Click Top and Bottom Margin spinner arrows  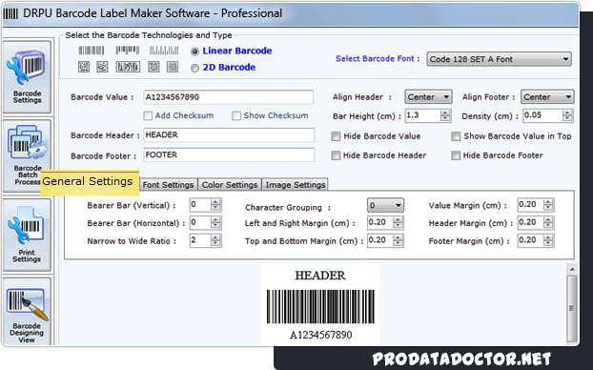(398, 240)
